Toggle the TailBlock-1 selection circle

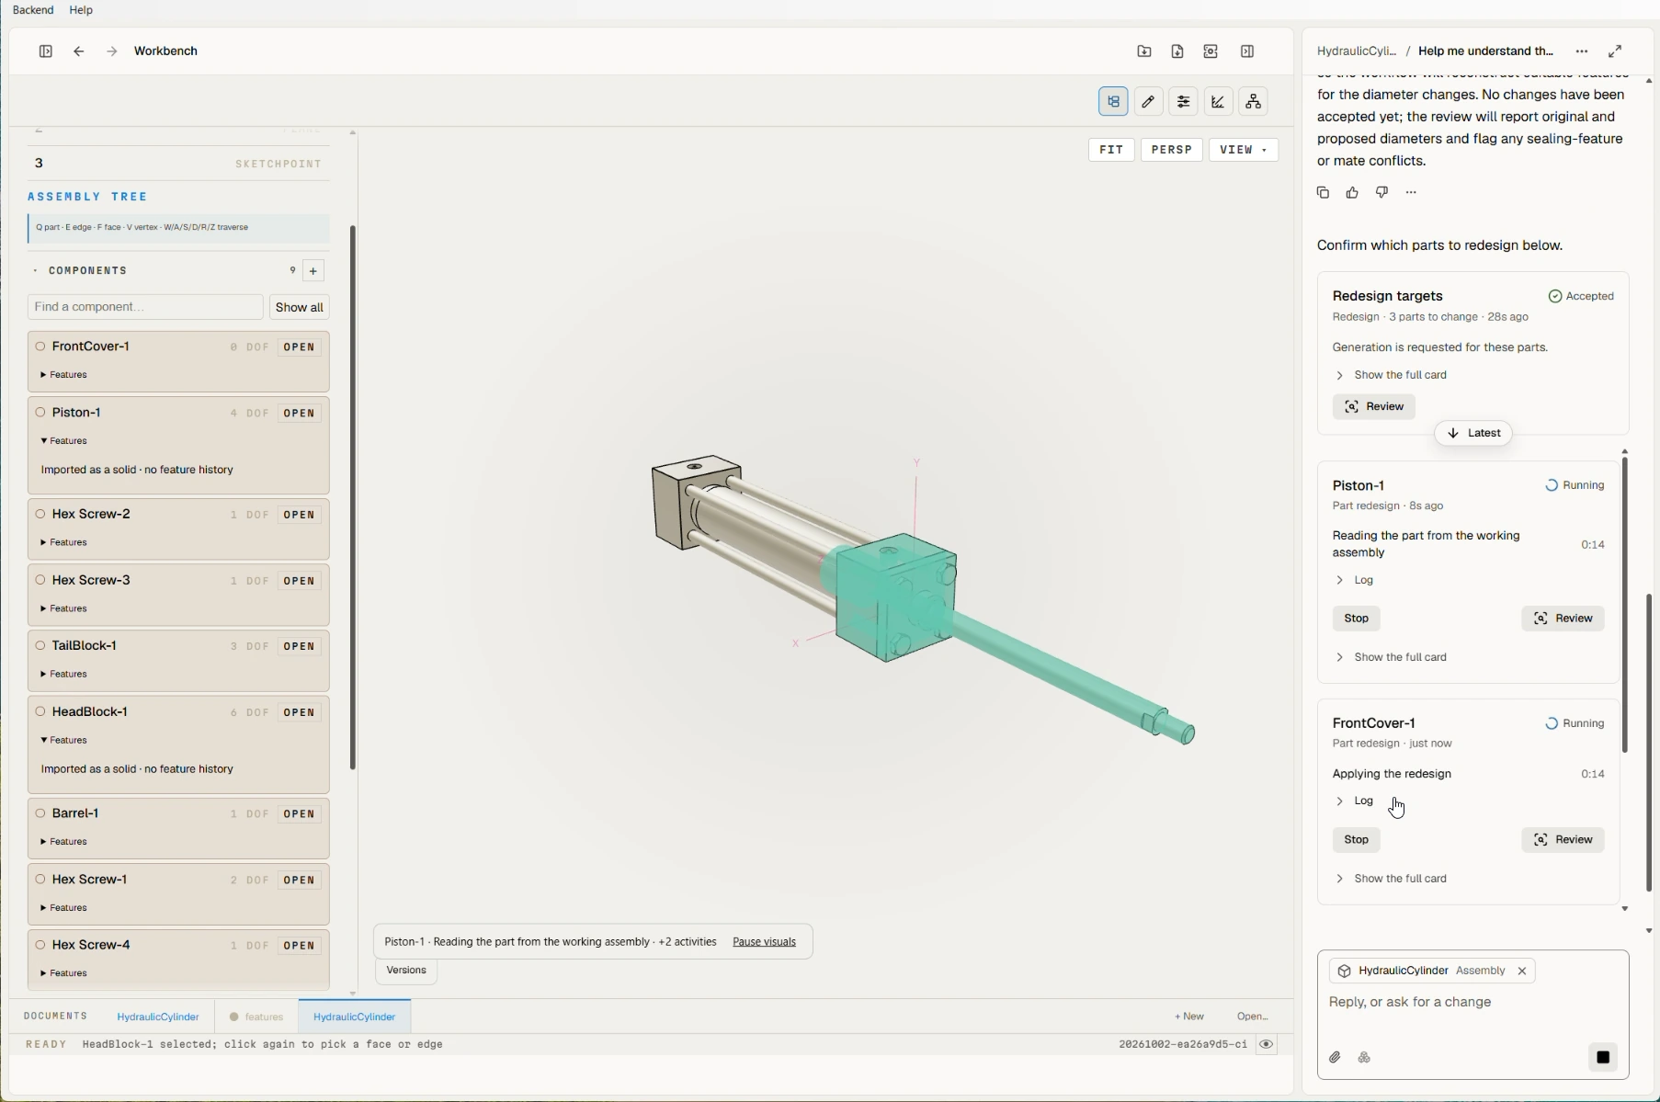click(x=40, y=645)
